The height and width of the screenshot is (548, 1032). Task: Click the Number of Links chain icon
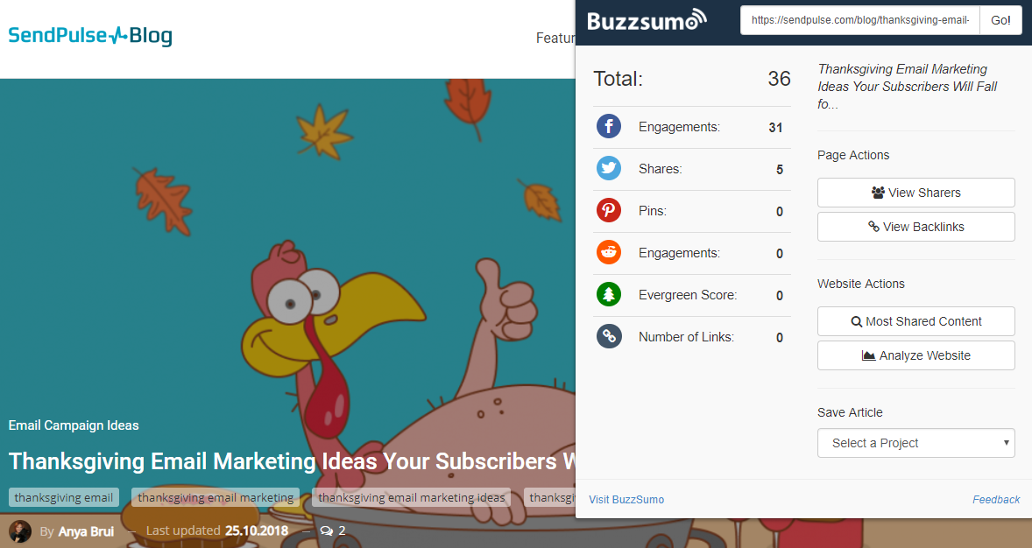(609, 337)
